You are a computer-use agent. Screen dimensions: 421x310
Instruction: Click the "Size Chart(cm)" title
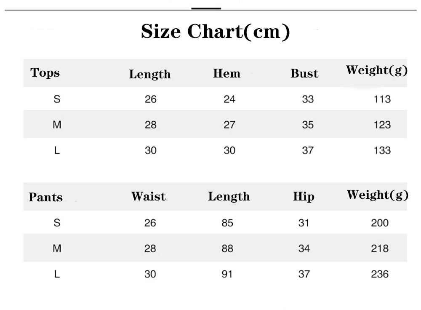coord(215,32)
